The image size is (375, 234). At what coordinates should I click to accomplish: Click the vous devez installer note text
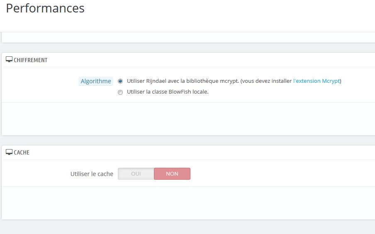266,81
